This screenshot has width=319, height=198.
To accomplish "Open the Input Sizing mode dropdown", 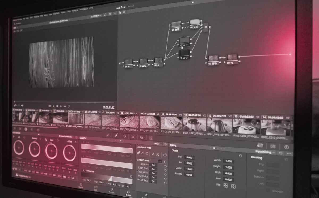I will tap(265, 152).
